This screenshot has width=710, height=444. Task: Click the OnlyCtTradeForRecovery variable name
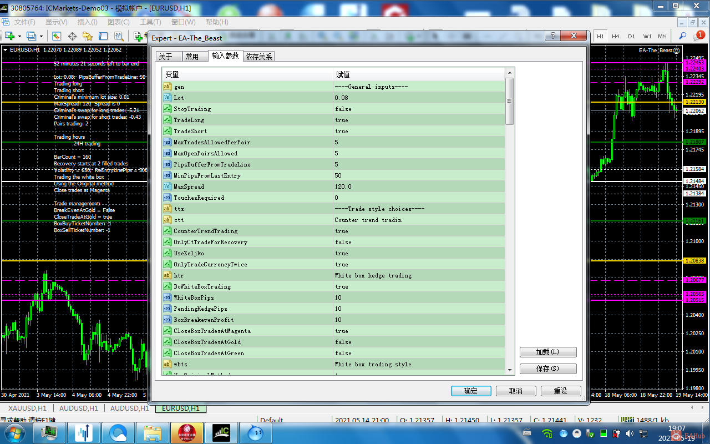click(210, 242)
